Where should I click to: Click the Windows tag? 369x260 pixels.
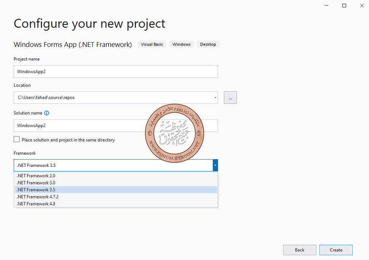click(181, 44)
